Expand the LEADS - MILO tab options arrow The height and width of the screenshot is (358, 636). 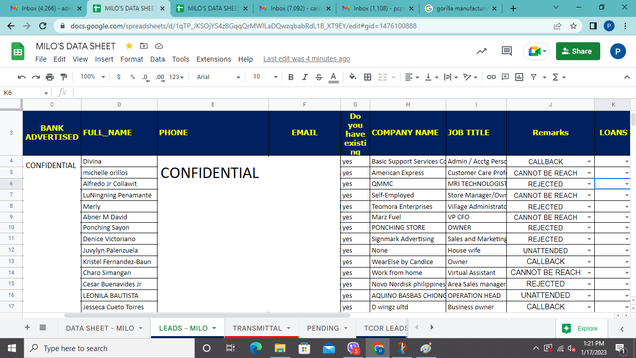pos(214,328)
